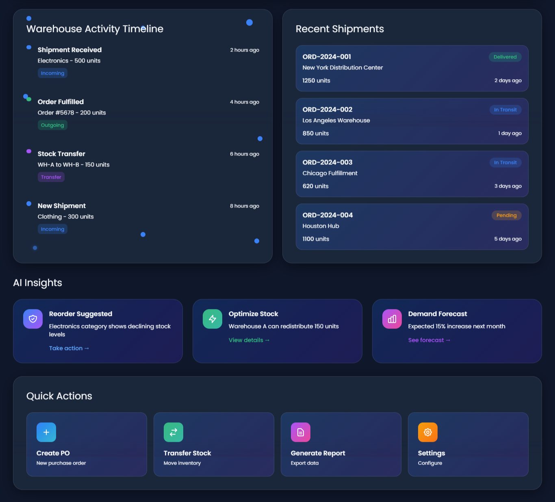The height and width of the screenshot is (502, 555).
Task: Click the Optimize Stock lightning bolt icon
Action: point(212,319)
